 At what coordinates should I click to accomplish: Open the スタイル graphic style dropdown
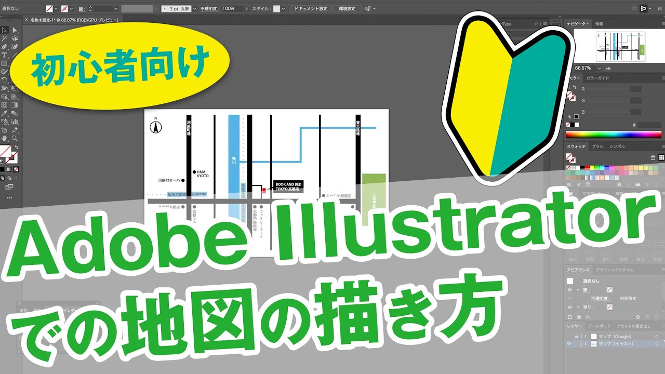tap(284, 9)
